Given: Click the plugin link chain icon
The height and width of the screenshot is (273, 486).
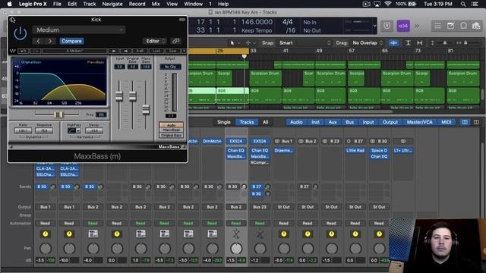Looking at the screenshot, I should 176,41.
